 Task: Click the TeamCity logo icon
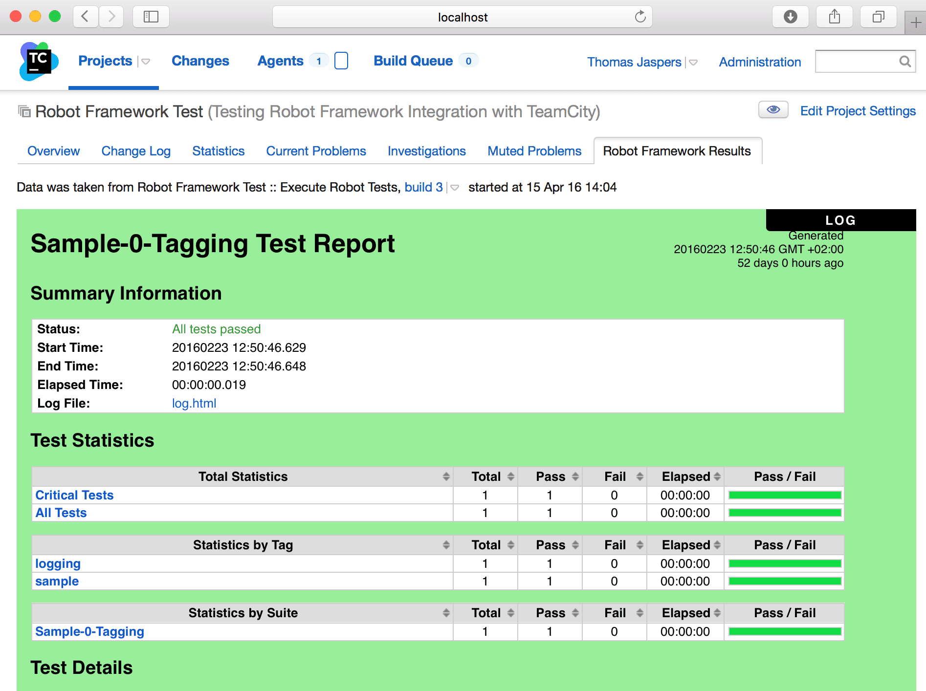39,62
